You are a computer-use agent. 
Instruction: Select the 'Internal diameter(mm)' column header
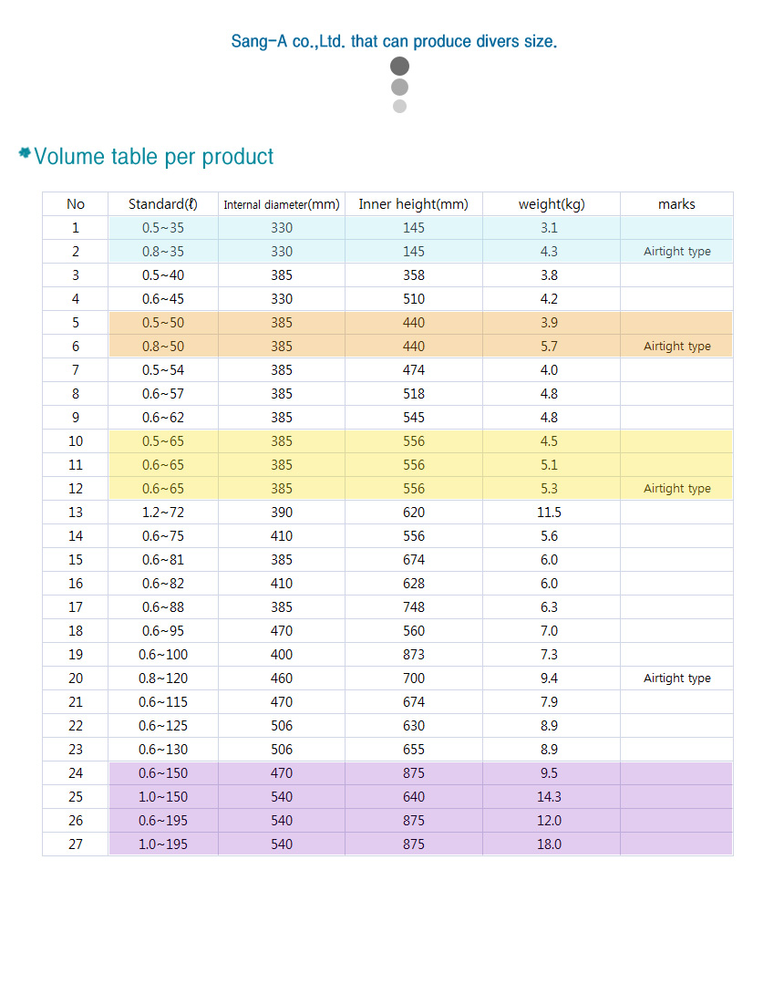282,204
